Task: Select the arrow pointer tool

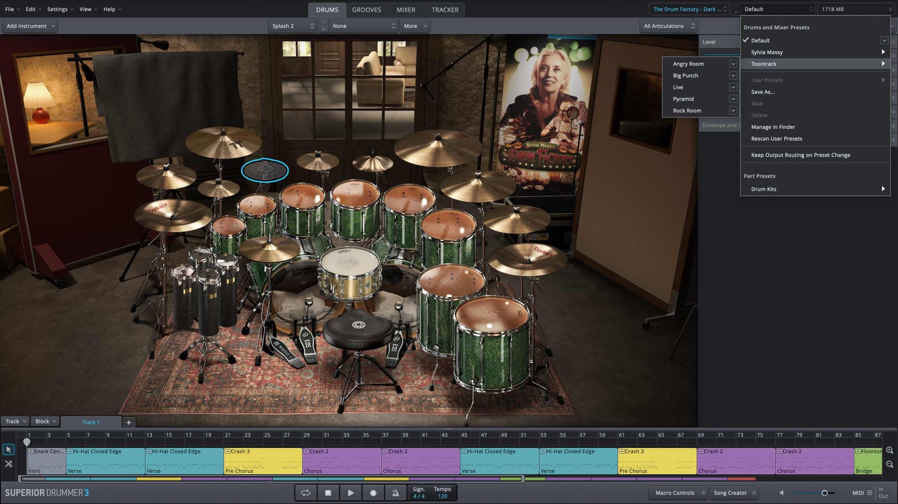Action: 8,450
